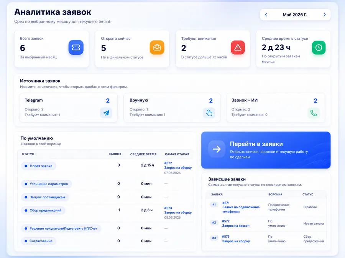This screenshot has height=258, width=345.
Task: Click the СТАТУС column header in funnel table
Action: tap(28, 154)
